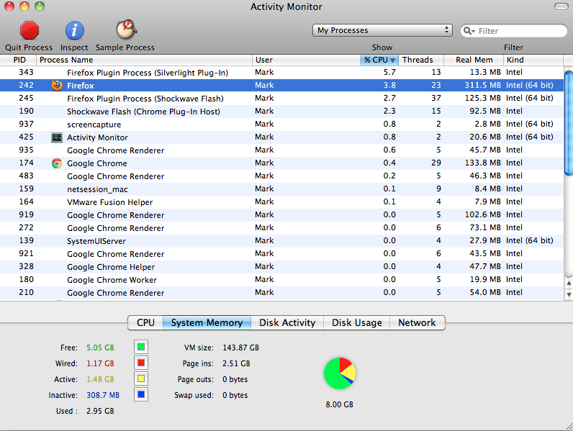The height and width of the screenshot is (431, 573).
Task: Click the 133.8 MB memory value for Google Chrome
Action: point(482,163)
